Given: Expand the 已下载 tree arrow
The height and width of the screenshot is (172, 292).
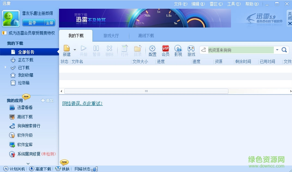Looking at the screenshot, I should point(6,67).
